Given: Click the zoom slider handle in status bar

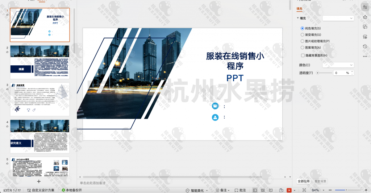Looking at the screenshot, I should click(x=346, y=190).
